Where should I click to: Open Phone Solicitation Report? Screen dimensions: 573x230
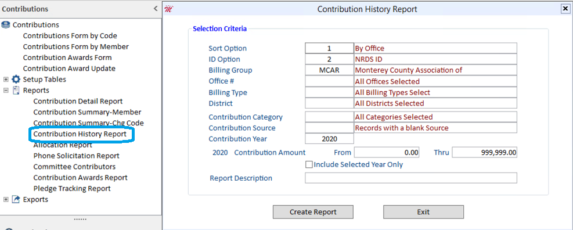pyautogui.click(x=76, y=156)
